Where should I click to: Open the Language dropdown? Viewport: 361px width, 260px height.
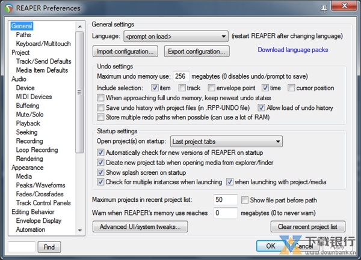176,36
